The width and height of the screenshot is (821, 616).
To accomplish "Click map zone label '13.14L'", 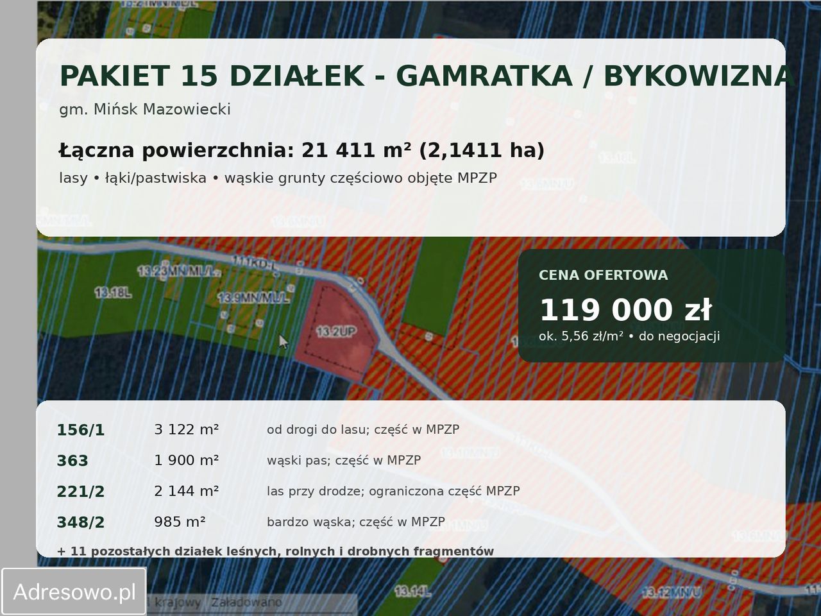I will coord(412,591).
